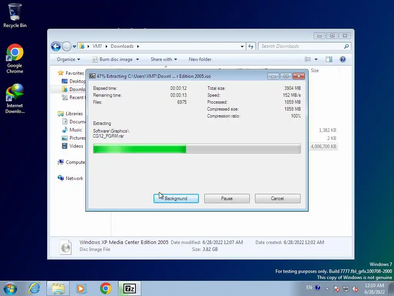394x296 pixels.
Task: Launch Internet Explorer from taskbar
Action: pos(34,288)
